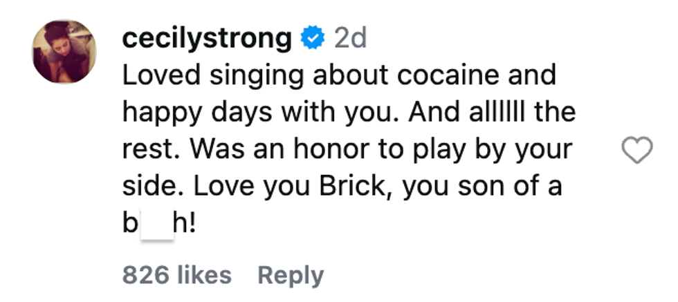
Task: Like the comment with the heart icon
Action: [637, 151]
